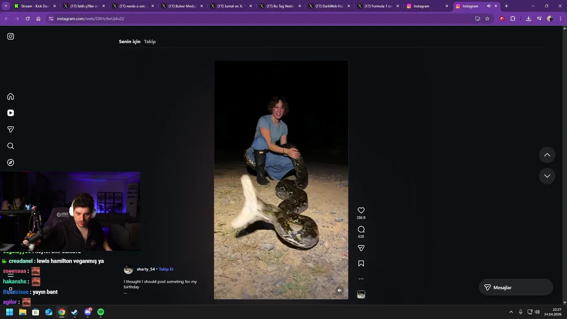Screen dimensions: 567x319
Task: Toggle the reel sound speaker button
Action: tap(339, 291)
